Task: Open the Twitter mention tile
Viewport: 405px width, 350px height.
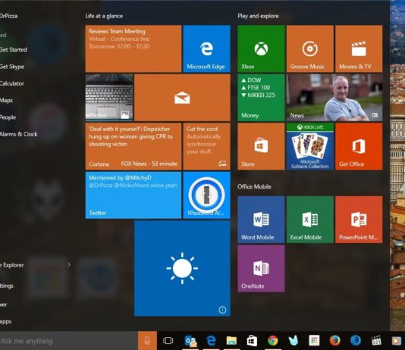Action: click(x=133, y=195)
